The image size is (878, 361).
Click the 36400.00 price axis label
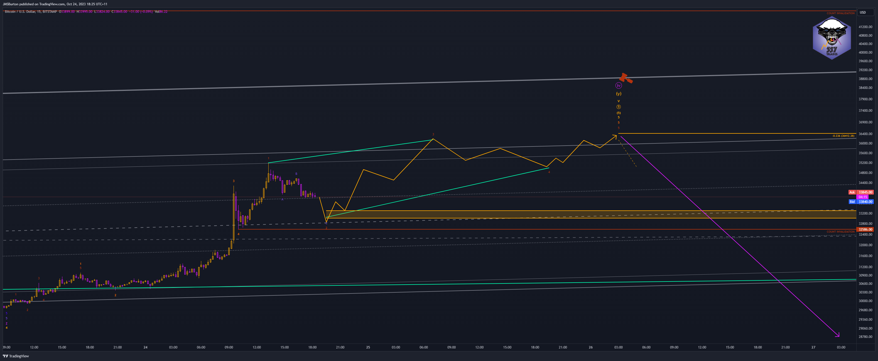[x=865, y=134]
